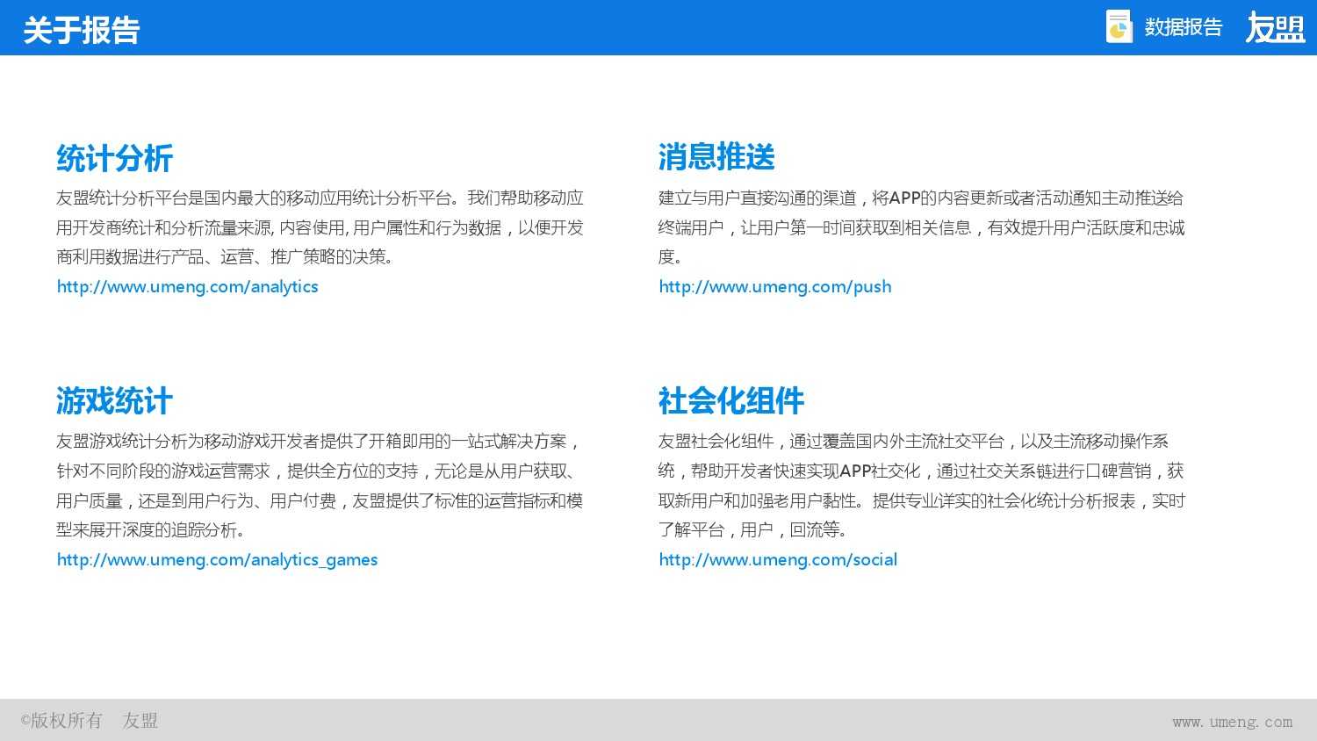Click the 友盟 logo in the header
The height and width of the screenshot is (741, 1317).
pos(1275,28)
